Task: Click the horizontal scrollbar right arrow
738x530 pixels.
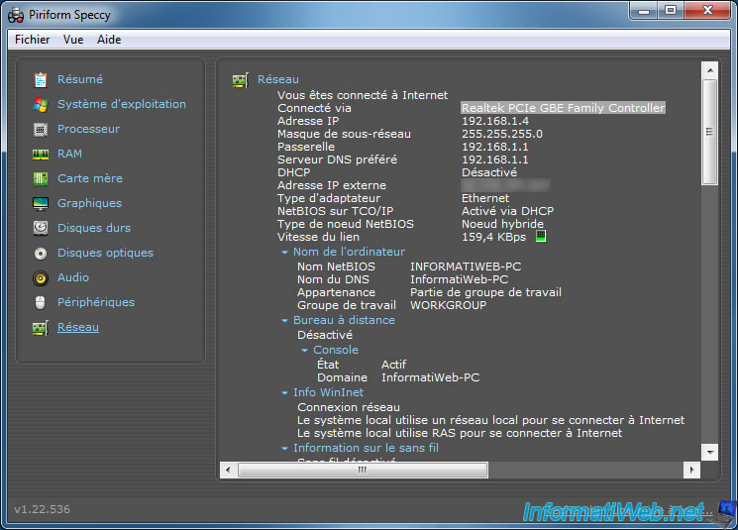Action: click(x=691, y=470)
